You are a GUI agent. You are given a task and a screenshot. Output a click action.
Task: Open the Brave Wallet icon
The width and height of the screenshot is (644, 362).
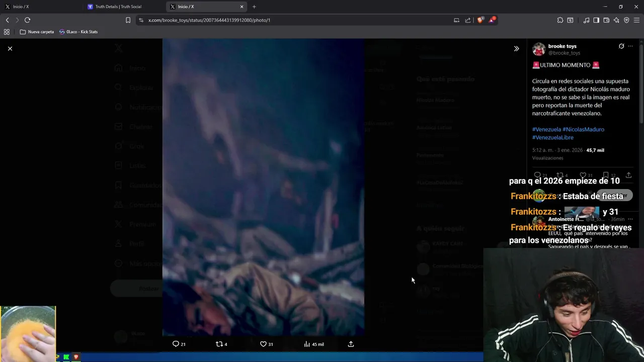[x=606, y=20]
